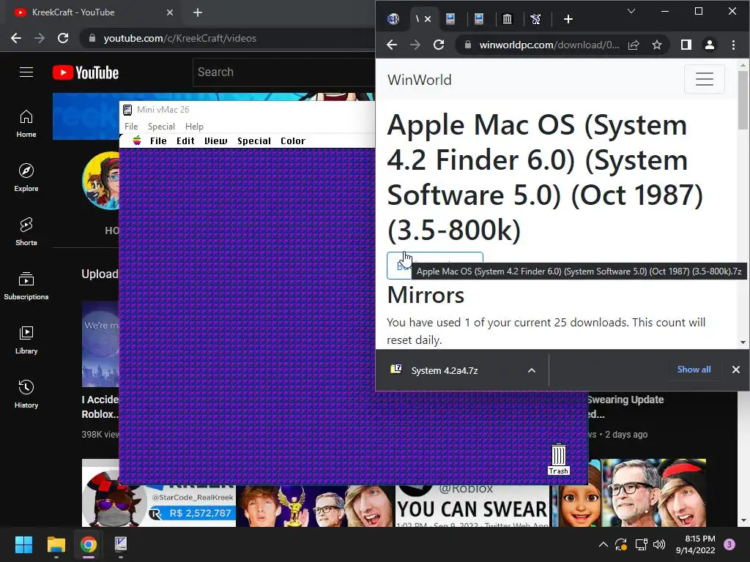The width and height of the screenshot is (750, 562).
Task: Switch to the museum building icon tab
Action: coord(507,18)
